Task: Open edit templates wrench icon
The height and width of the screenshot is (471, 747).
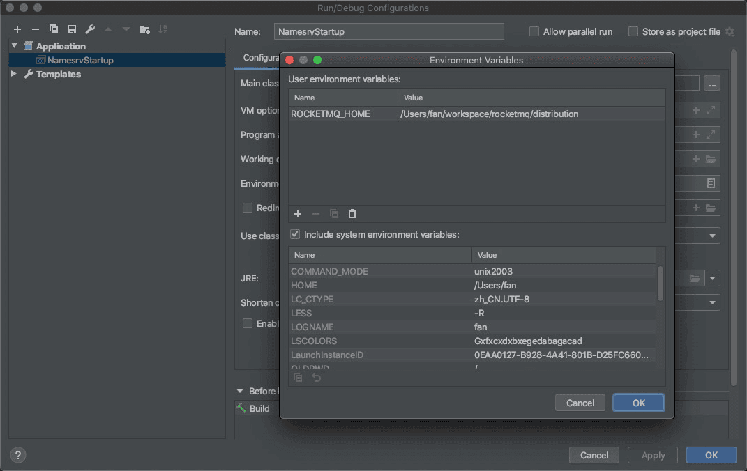Action: [90, 29]
